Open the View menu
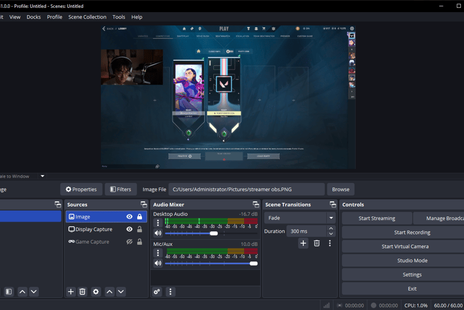The image size is (464, 310). click(x=14, y=17)
